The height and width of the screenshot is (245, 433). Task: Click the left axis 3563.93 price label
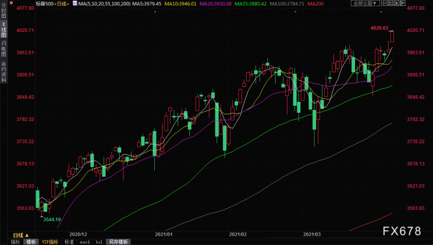(x=25, y=208)
